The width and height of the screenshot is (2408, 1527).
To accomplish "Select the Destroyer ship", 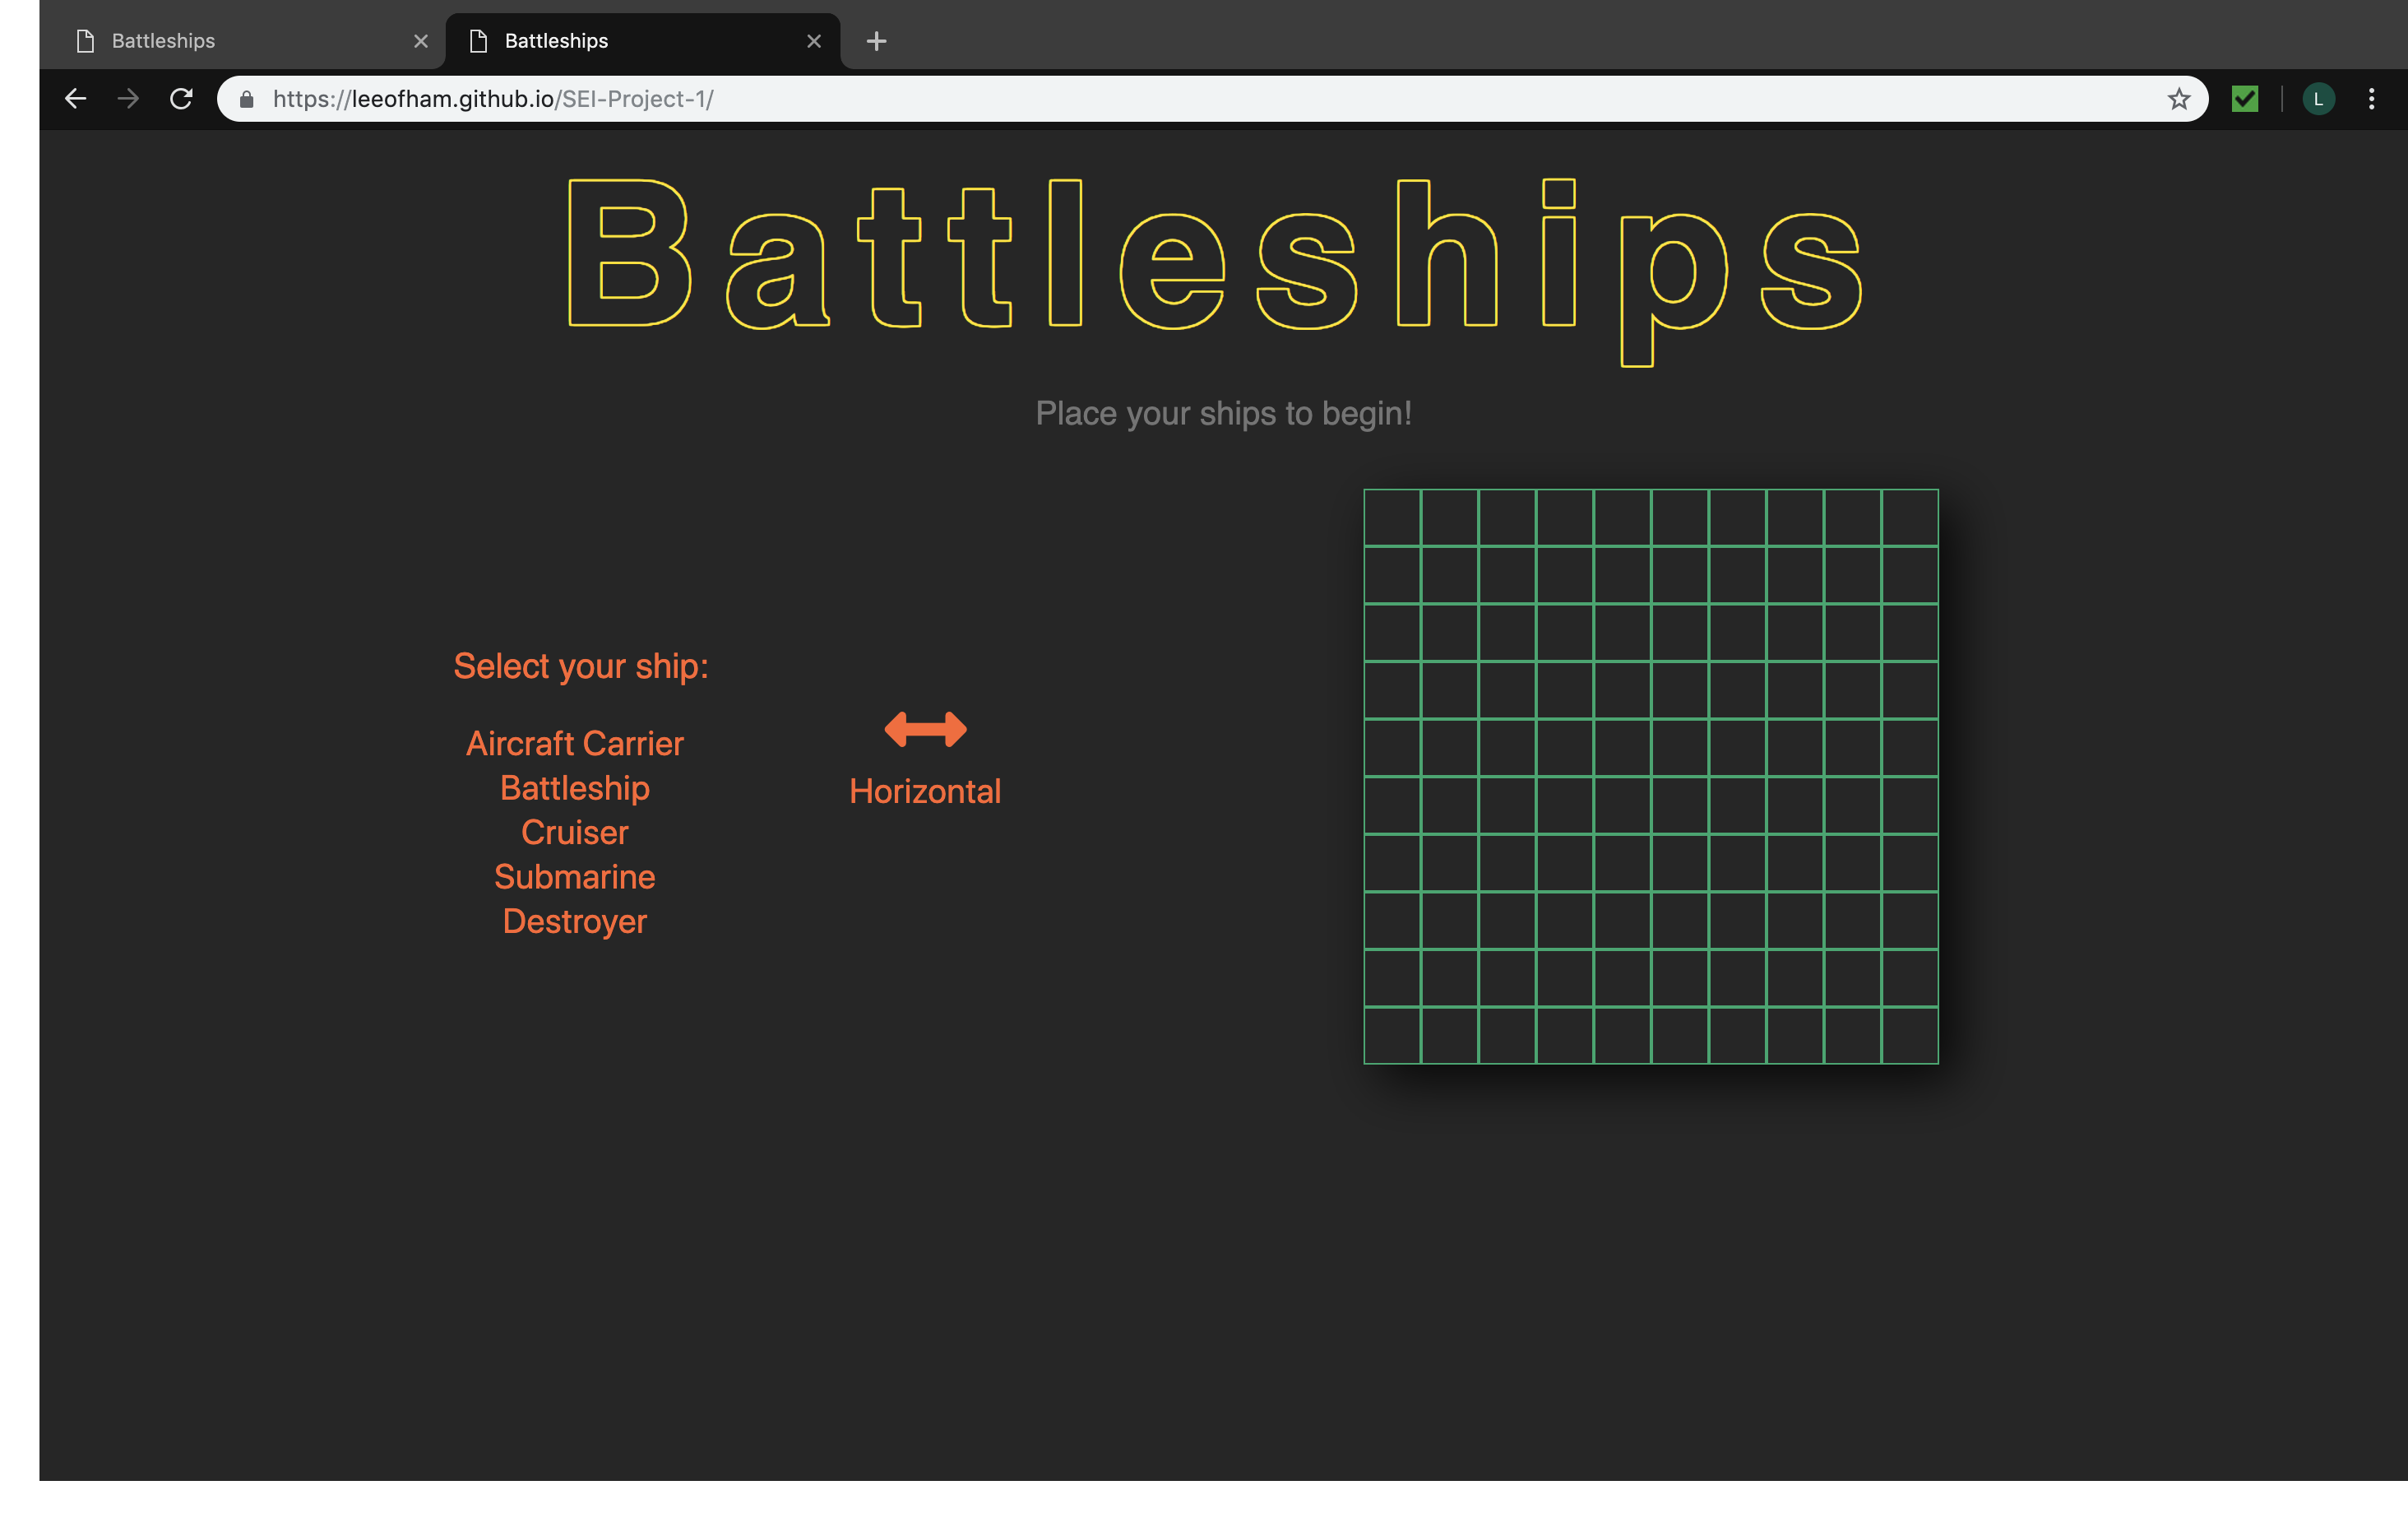I will tap(575, 921).
